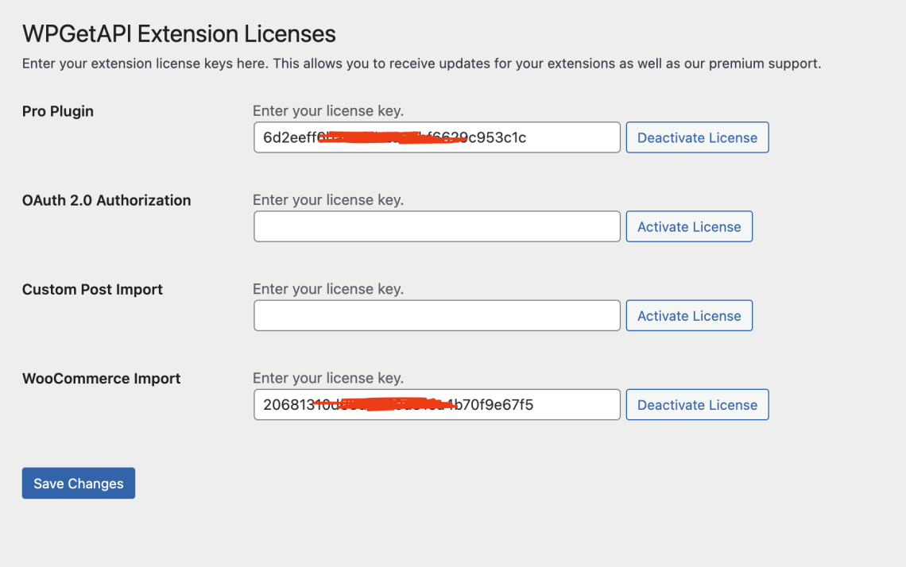Click the Custom Post Import label
This screenshot has width=906, height=567.
pos(92,289)
